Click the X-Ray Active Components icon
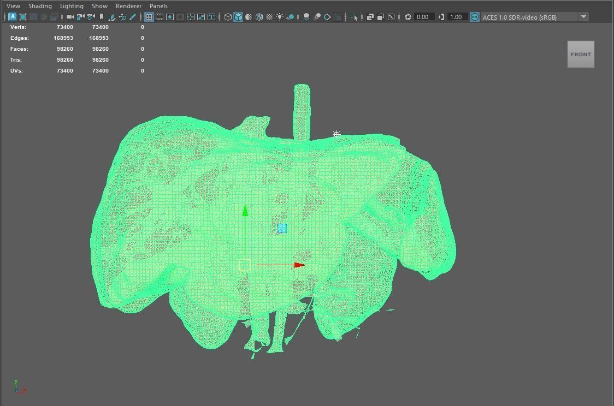This screenshot has width=614, height=406. tap(381, 17)
